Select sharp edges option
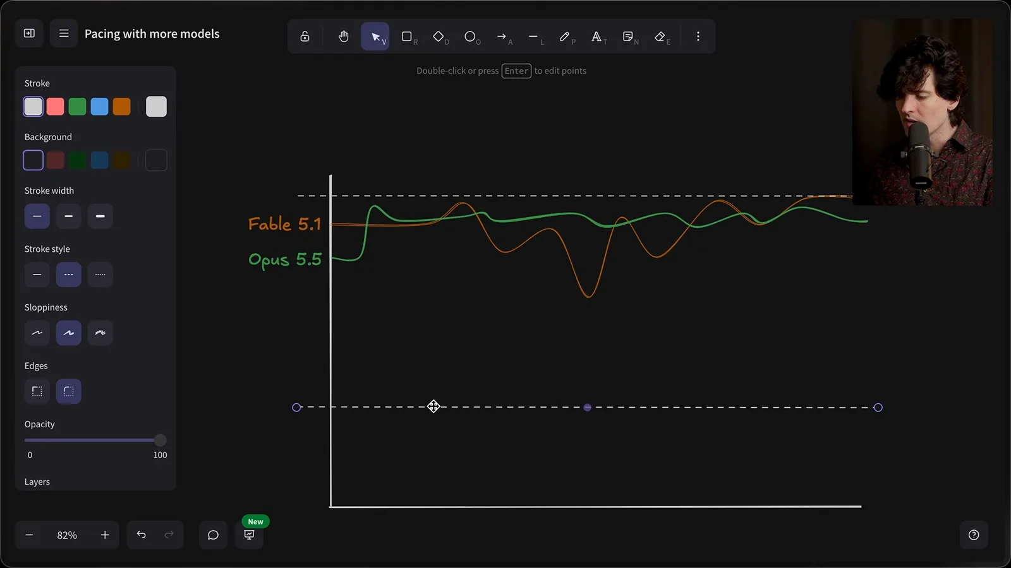 click(x=37, y=391)
